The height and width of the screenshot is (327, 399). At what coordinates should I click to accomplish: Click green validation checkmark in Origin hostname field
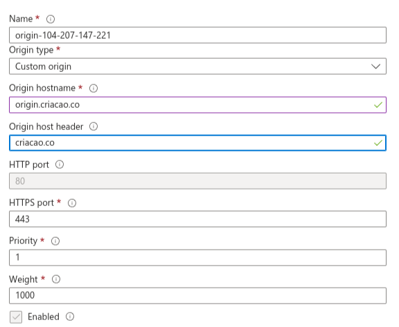point(378,105)
